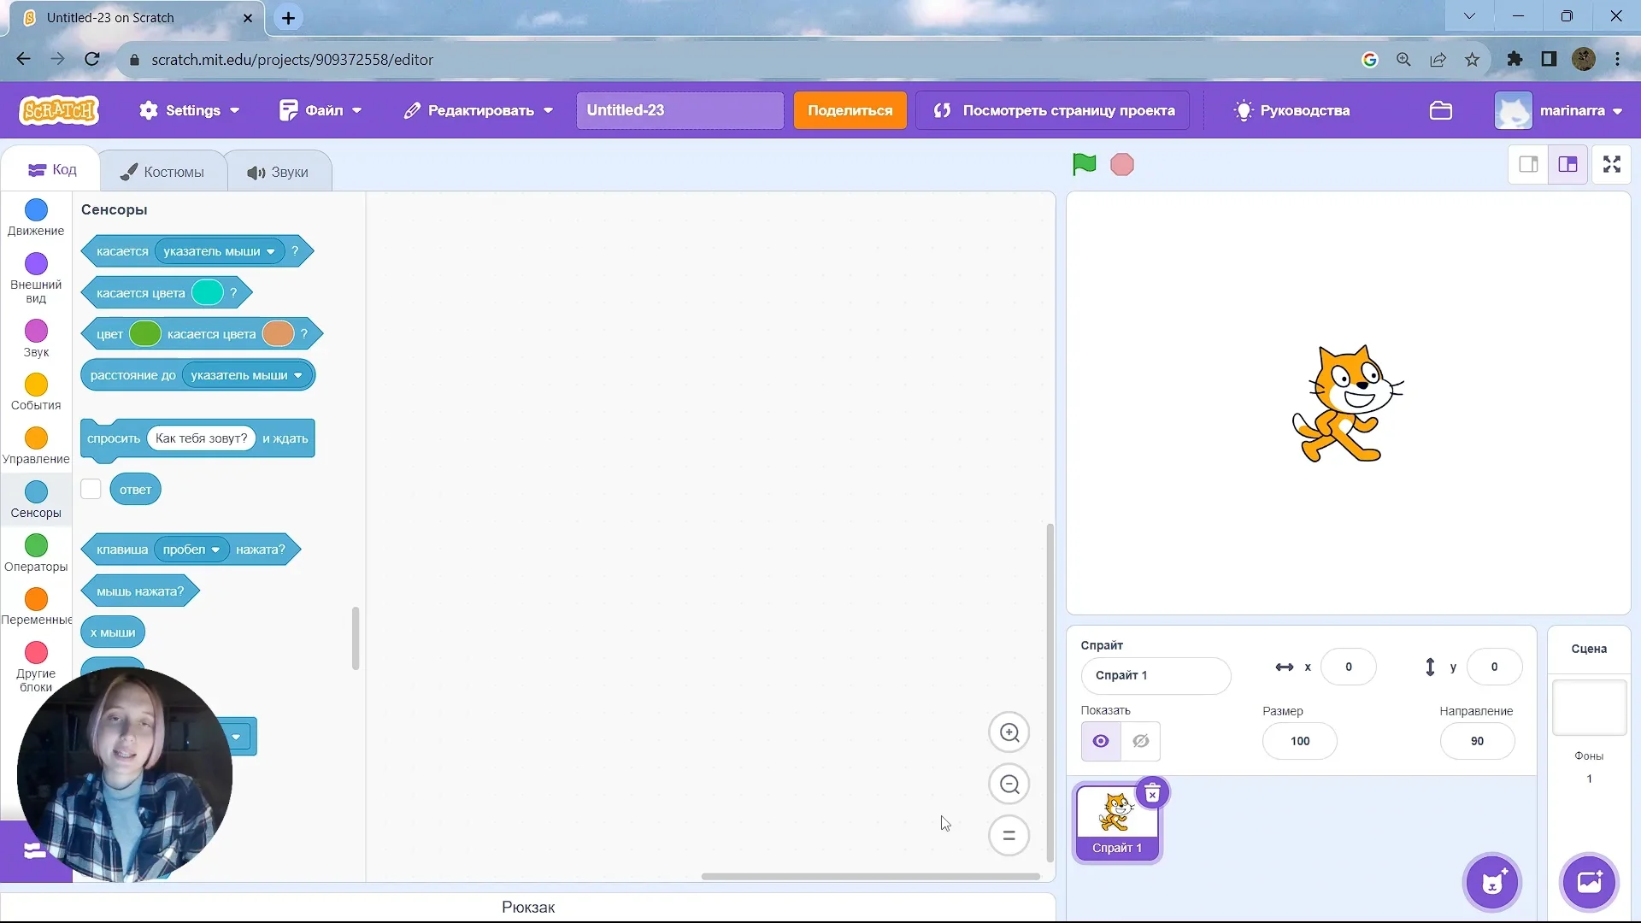Pick color in касается цвета block

pyautogui.click(x=208, y=292)
